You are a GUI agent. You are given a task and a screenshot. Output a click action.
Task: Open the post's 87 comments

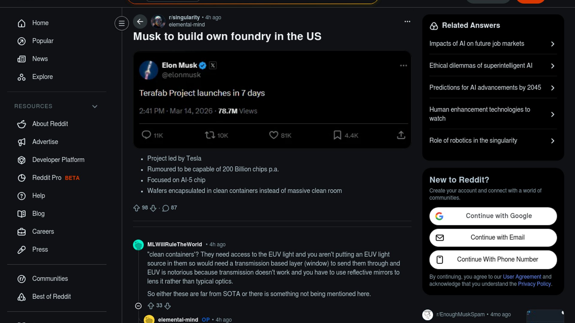(x=170, y=208)
